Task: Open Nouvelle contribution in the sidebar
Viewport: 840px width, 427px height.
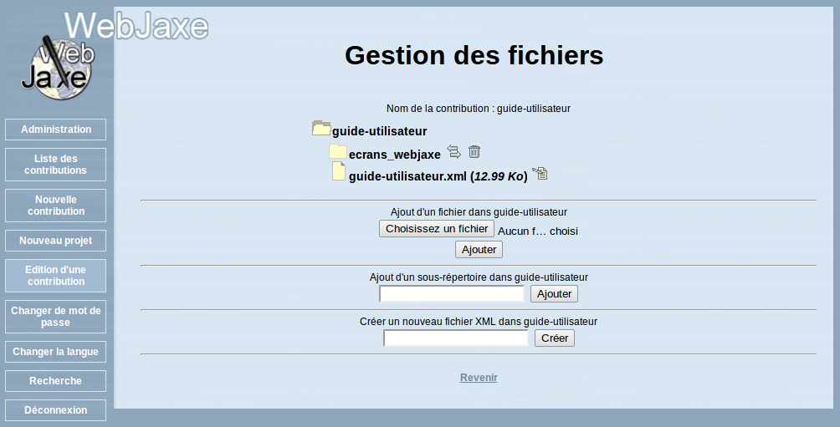Action: point(56,206)
